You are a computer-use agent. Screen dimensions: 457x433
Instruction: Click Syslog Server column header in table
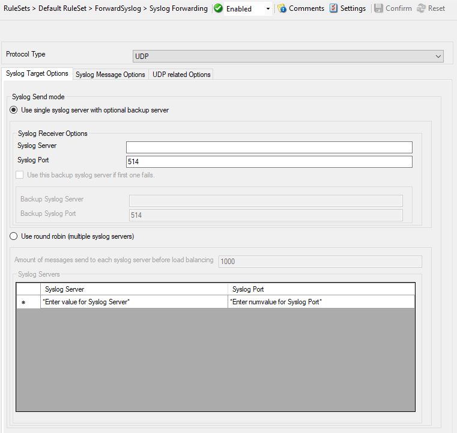(134, 289)
